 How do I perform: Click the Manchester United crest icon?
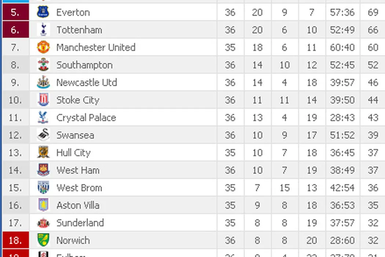pos(43,47)
